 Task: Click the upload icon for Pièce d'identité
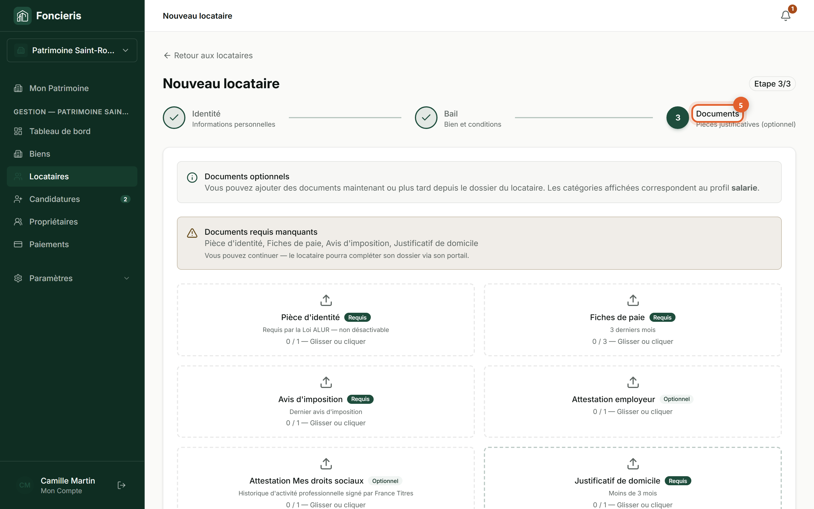pyautogui.click(x=326, y=300)
